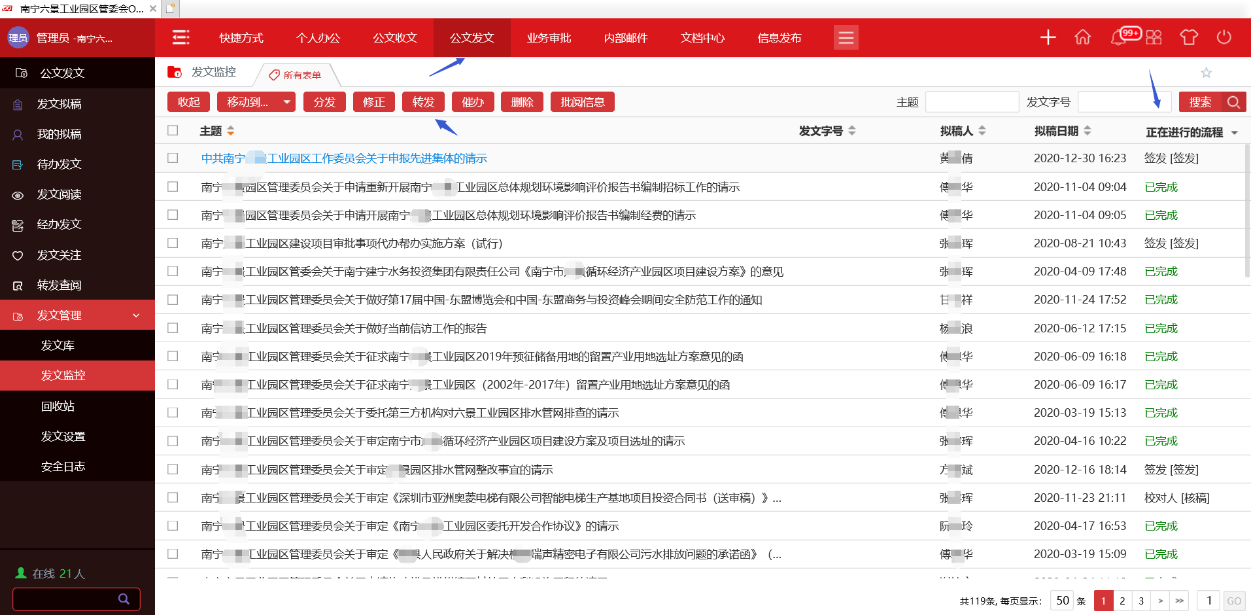Viewport: 1251px width, 615px height.
Task: Click the magnifier icon beside 搜索 button
Action: coord(1233,102)
